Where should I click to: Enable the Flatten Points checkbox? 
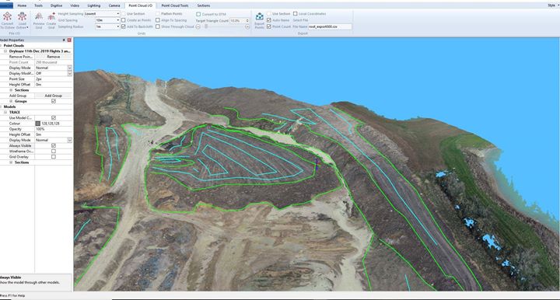pos(157,13)
